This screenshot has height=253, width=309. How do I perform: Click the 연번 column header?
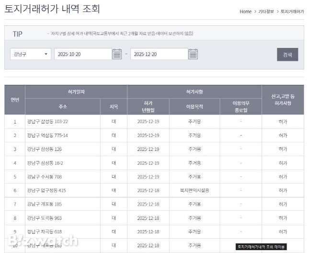tap(15, 99)
